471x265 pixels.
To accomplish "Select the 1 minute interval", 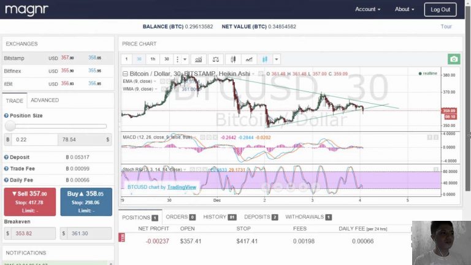I will point(126,59).
